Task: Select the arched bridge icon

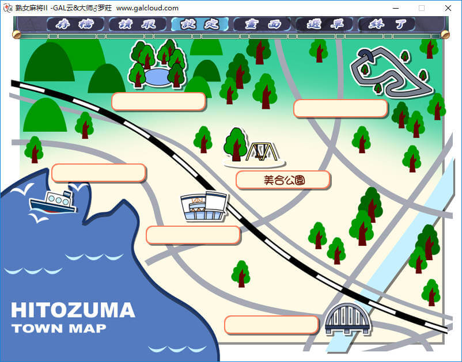Action: click(x=347, y=319)
